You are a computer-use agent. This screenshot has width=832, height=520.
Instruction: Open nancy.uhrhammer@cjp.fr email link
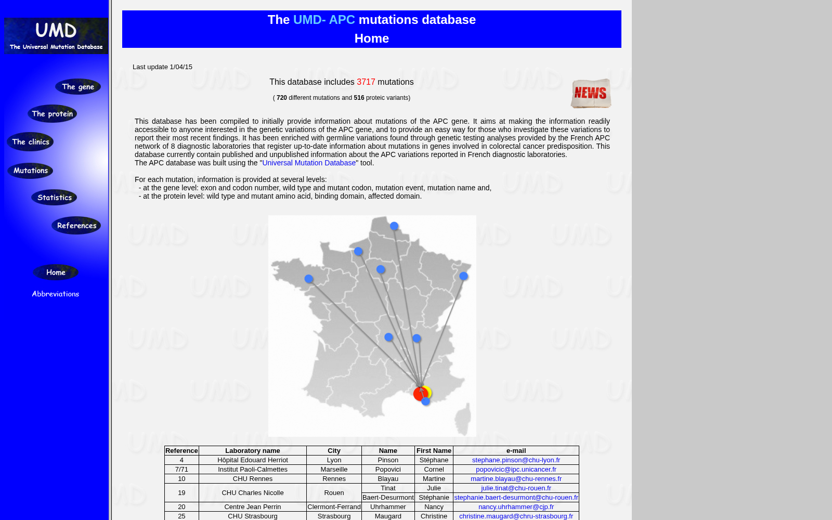pos(516,507)
